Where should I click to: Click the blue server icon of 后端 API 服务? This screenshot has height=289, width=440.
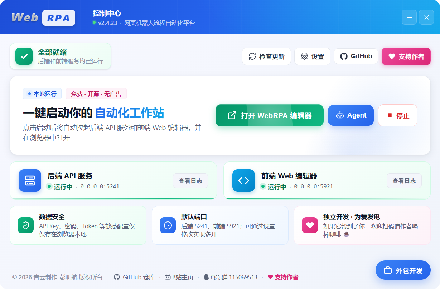click(30, 180)
